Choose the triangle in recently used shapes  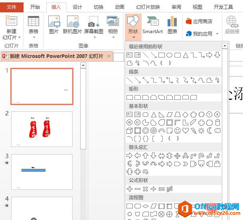[186, 55]
